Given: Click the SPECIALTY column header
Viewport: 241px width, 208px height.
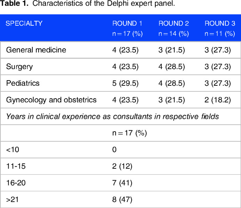Looking at the screenshot, I should pos(24,24).
